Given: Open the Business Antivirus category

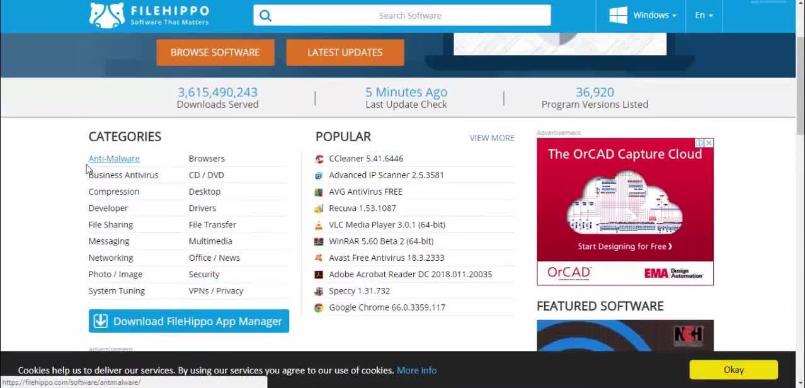Looking at the screenshot, I should tap(123, 175).
